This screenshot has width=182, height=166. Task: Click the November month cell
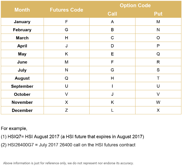coord(22,102)
